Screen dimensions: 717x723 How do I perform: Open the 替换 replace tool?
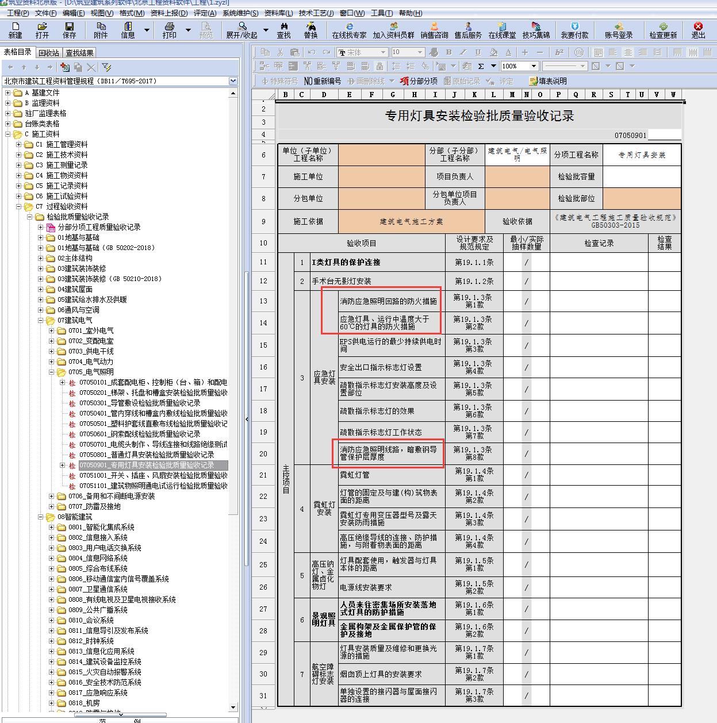311,30
